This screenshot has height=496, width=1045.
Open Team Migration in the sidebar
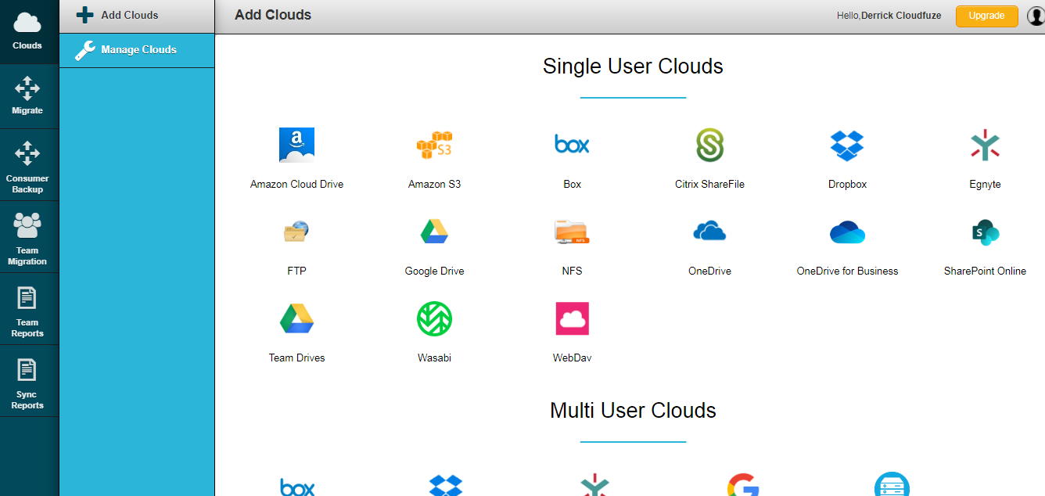tap(28, 236)
